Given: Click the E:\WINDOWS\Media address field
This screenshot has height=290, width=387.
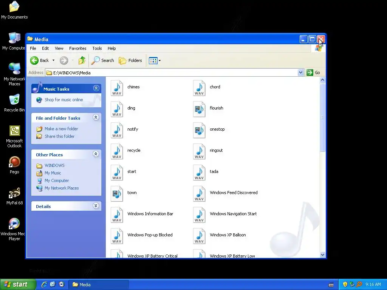Looking at the screenshot, I should pos(172,72).
